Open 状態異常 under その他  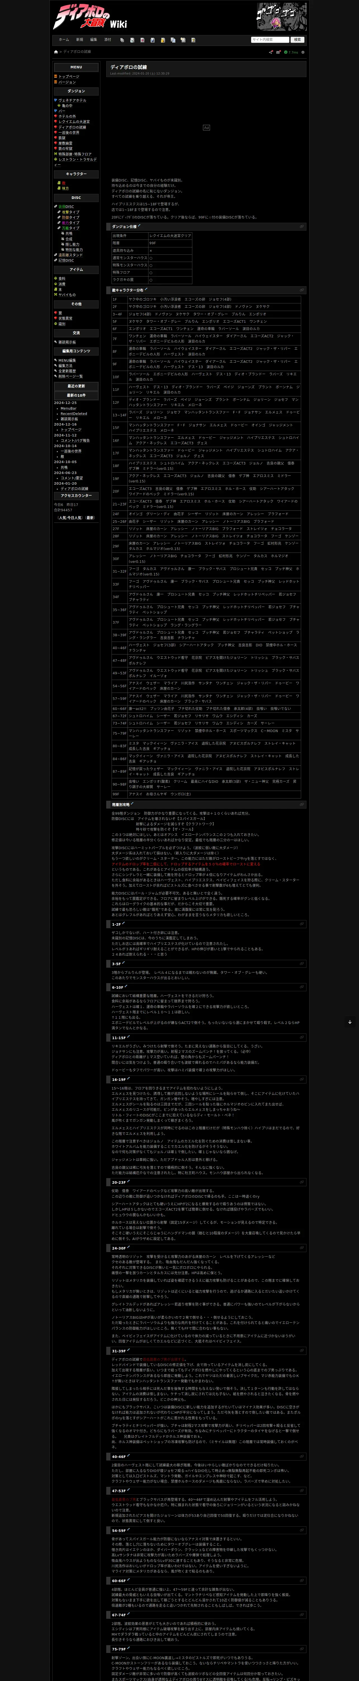point(65,319)
